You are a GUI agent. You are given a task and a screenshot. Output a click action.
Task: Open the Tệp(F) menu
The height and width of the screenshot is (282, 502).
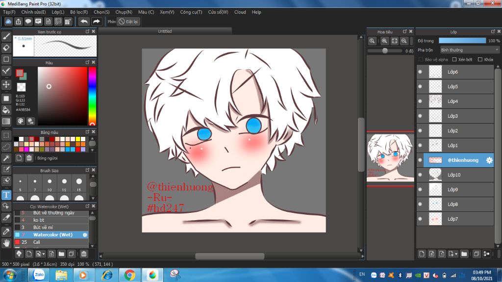click(9, 12)
